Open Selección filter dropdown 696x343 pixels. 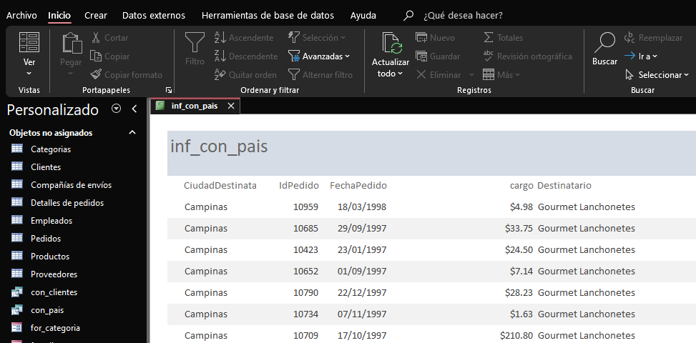point(316,38)
